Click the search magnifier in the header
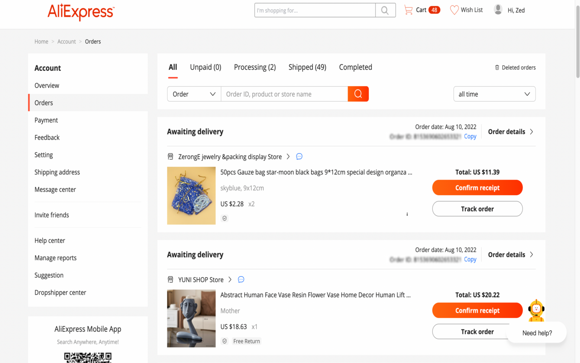Image resolution: width=580 pixels, height=363 pixels. click(x=385, y=10)
